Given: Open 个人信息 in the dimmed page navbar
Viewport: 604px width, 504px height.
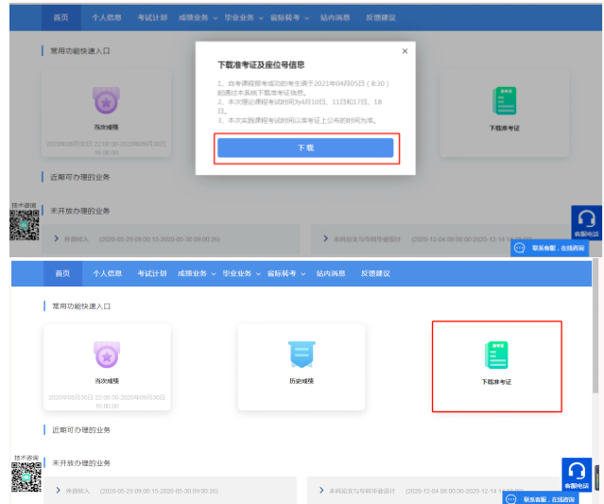Looking at the screenshot, I should [107, 18].
